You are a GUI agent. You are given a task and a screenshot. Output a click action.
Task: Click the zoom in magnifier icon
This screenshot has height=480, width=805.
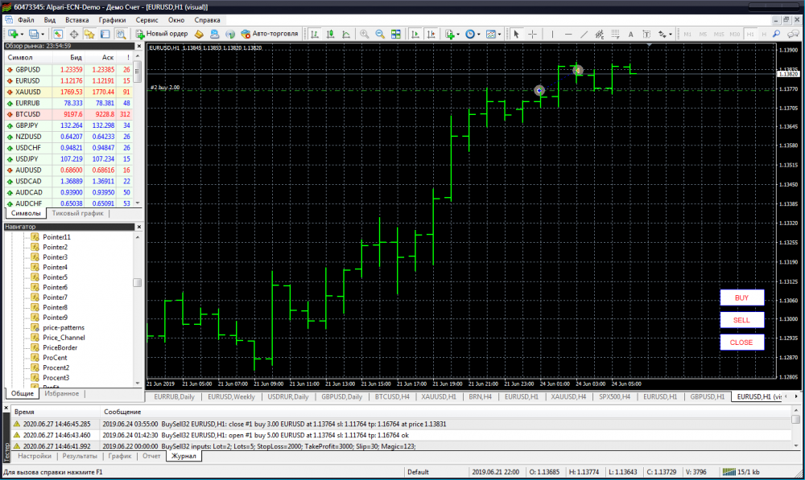(365, 34)
